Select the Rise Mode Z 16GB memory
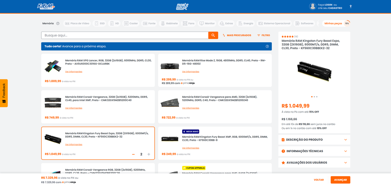Image resolution: width=391 pixels, height=186 pixels. (x=215, y=70)
